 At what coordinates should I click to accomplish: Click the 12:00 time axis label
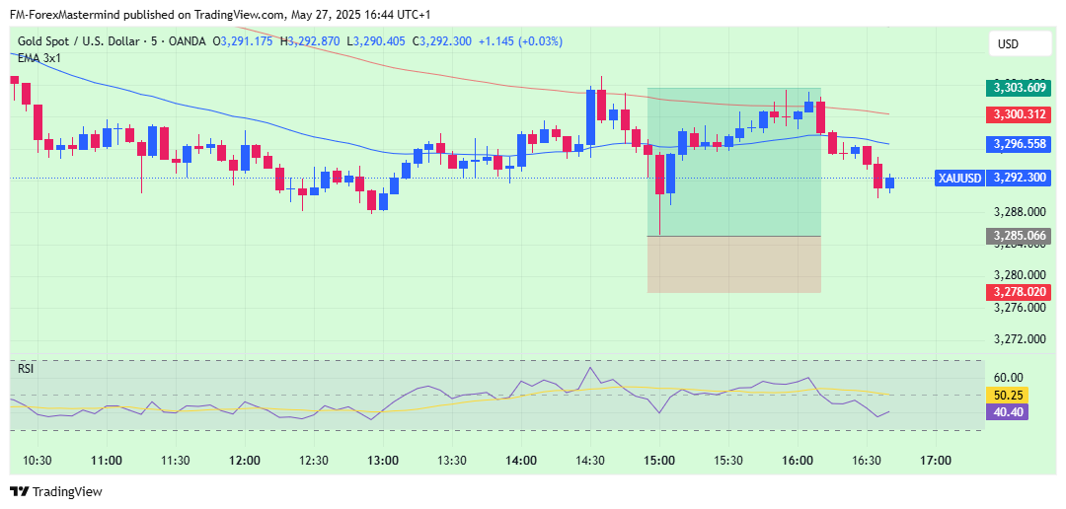[245, 460]
